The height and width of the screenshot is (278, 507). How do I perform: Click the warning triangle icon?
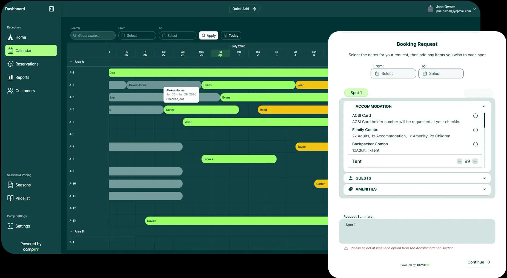(346, 248)
